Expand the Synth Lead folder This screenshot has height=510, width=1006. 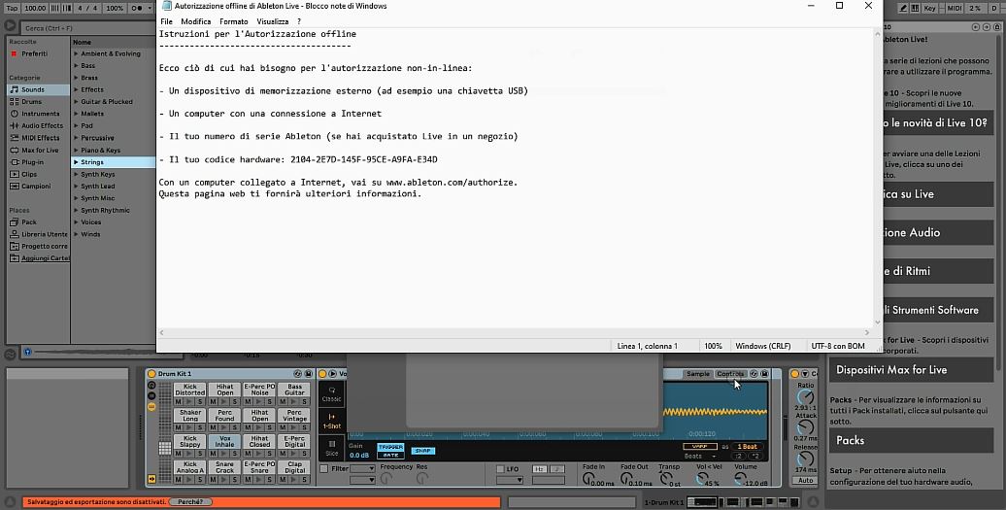(76, 187)
